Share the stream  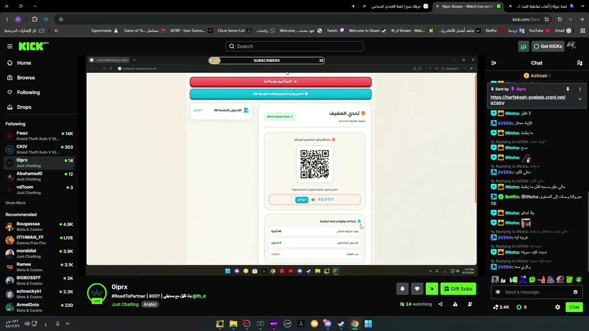pyautogui.click(x=440, y=304)
